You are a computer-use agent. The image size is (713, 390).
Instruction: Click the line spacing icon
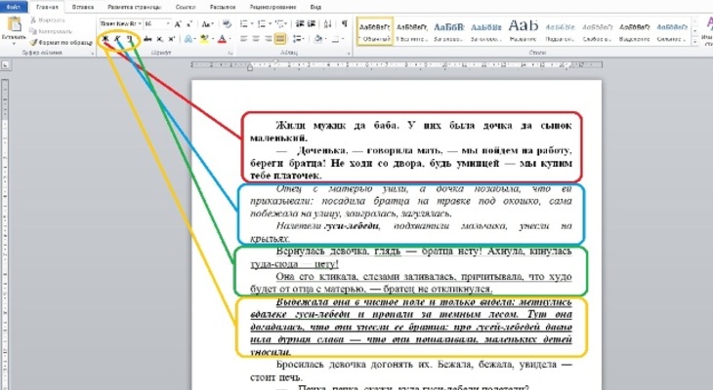pos(297,40)
